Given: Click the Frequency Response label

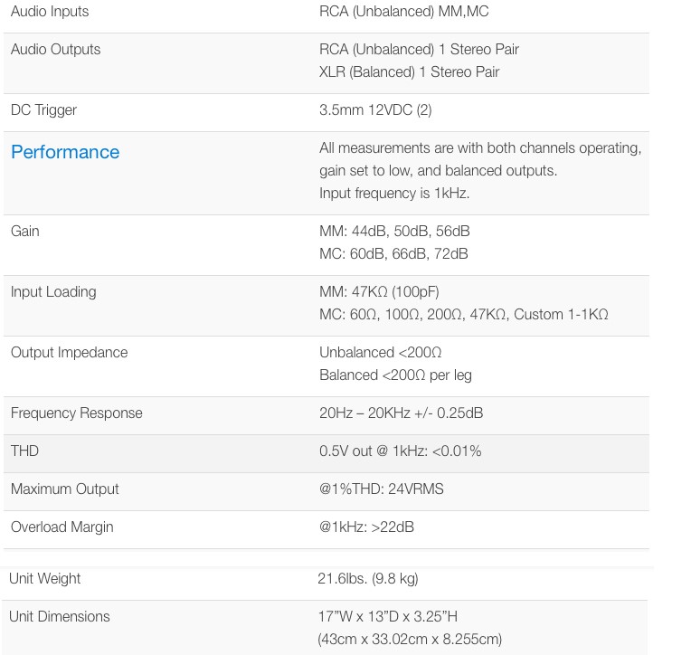Looking at the screenshot, I should pyautogui.click(x=77, y=413).
